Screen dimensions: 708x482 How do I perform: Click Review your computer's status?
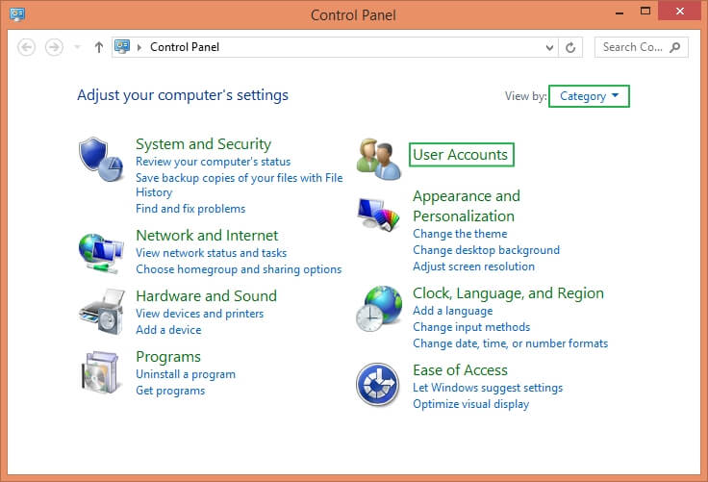[x=214, y=162]
